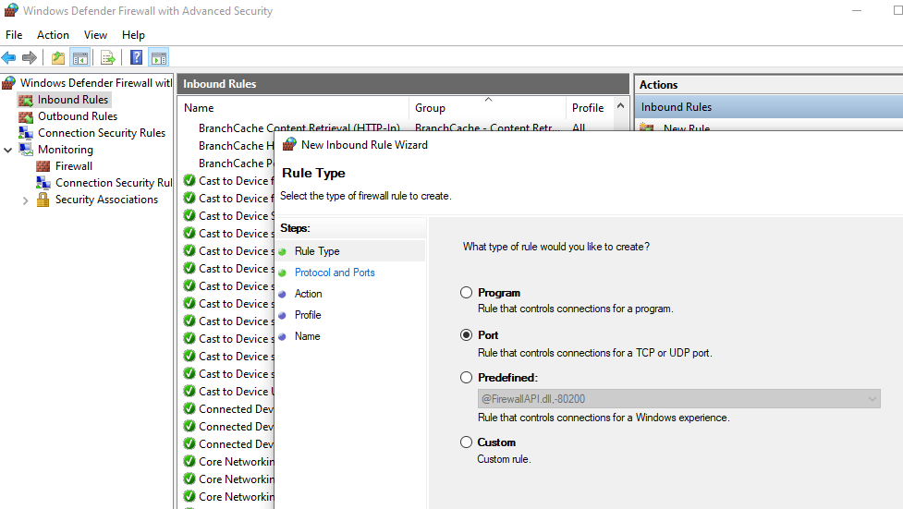Toggle the Show/Hide Console Tree icon
Viewport: 903px width, 509px height.
pos(80,57)
